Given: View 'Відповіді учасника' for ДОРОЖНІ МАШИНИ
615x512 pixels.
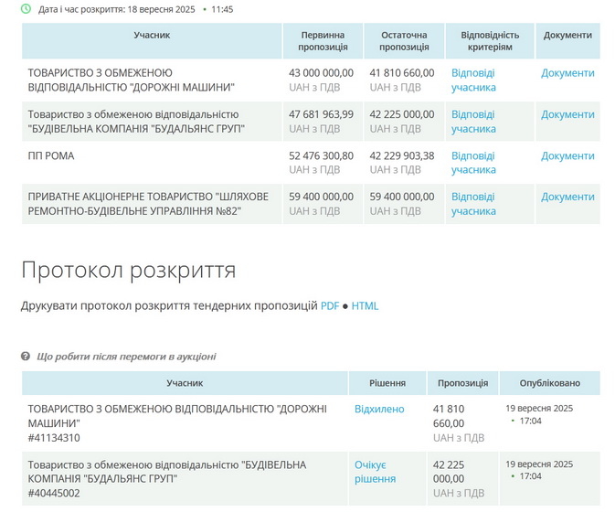Looking at the screenshot, I should point(473,80).
